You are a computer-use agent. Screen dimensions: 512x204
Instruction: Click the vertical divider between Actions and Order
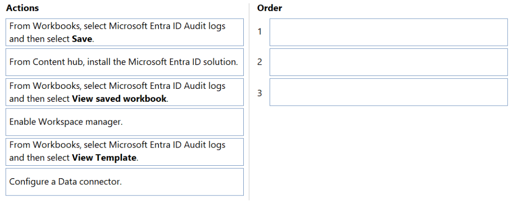pyautogui.click(x=249, y=102)
